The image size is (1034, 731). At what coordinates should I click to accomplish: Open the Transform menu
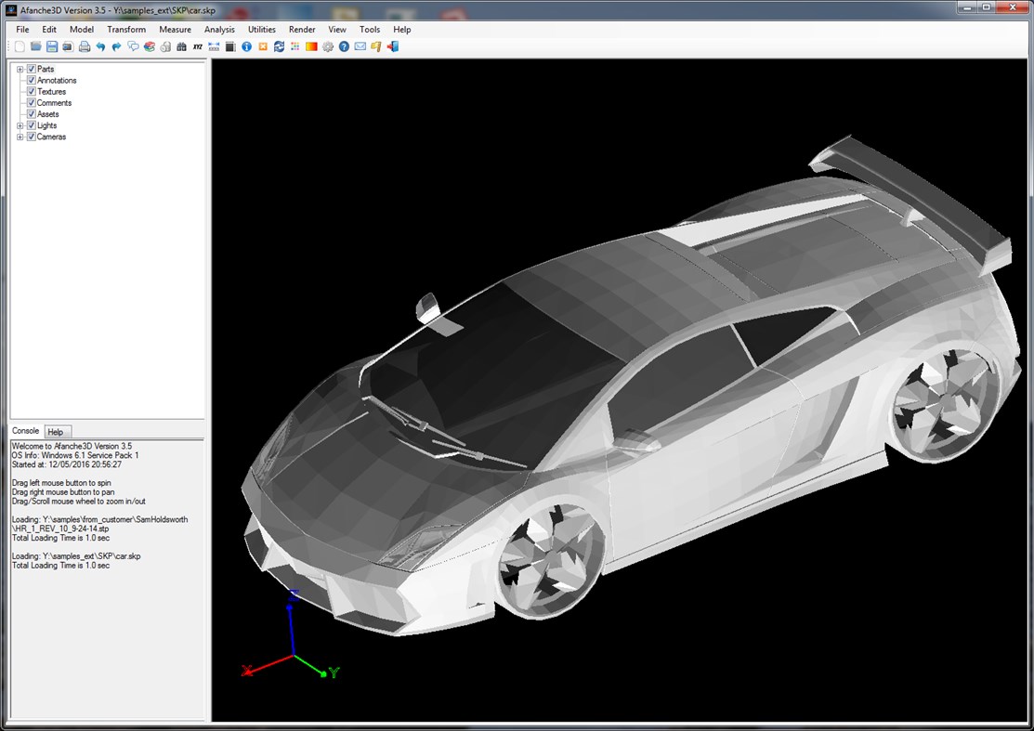tap(126, 30)
